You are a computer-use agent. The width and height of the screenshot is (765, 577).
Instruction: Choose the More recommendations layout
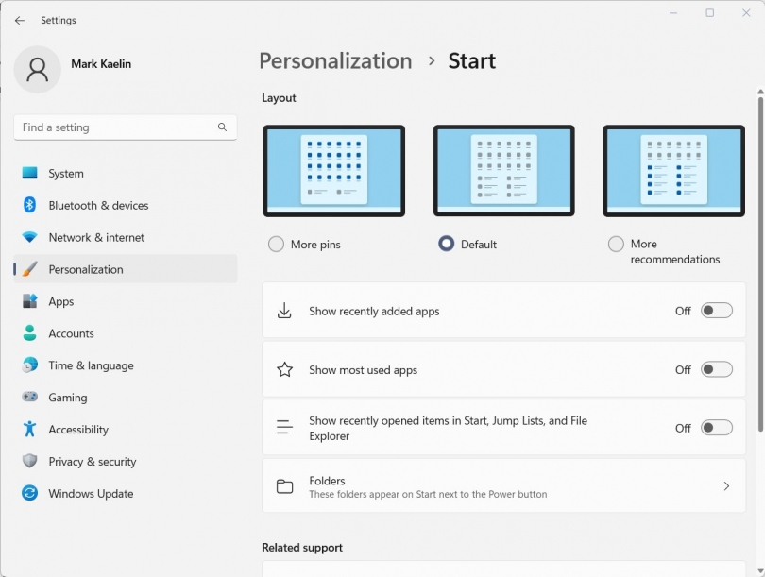pyautogui.click(x=616, y=244)
